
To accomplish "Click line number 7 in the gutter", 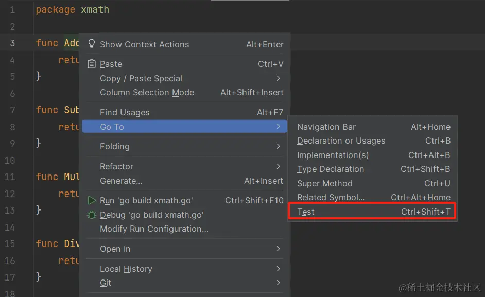I will pos(12,110).
